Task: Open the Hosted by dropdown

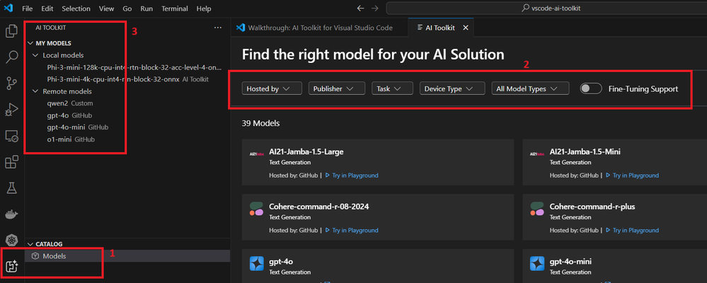Action: [x=272, y=88]
